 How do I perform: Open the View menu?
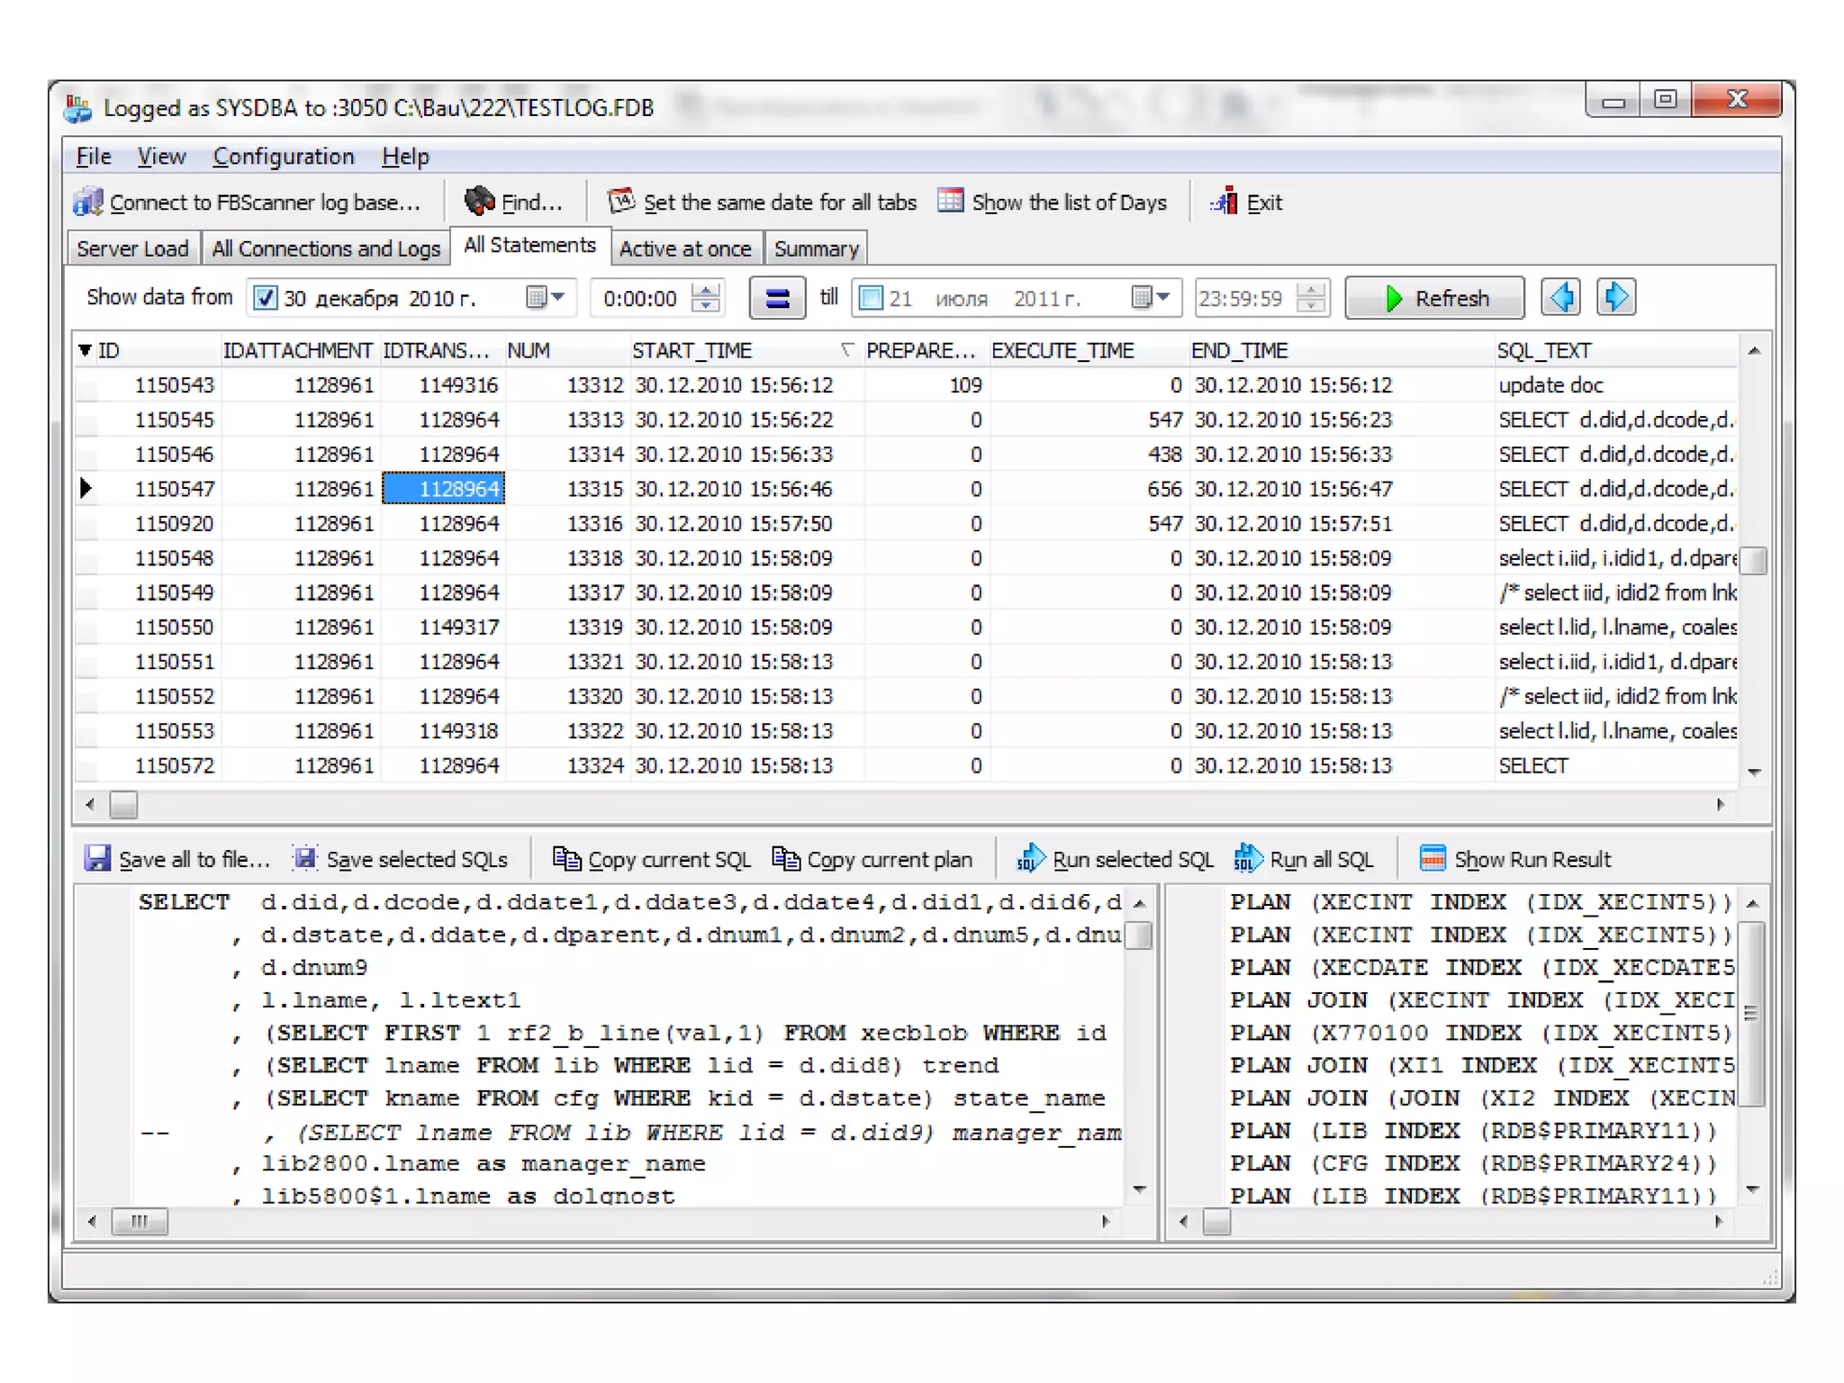tap(161, 157)
